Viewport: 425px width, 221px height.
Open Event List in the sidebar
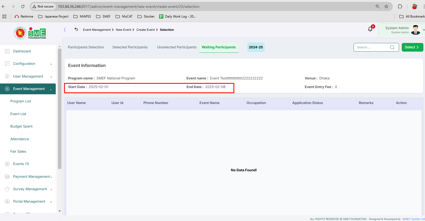coord(18,114)
